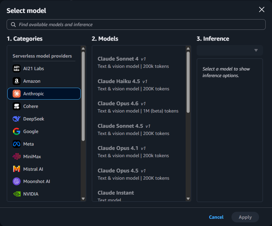Click the Google logo icon
This screenshot has width=272, height=226.
[x=17, y=131]
